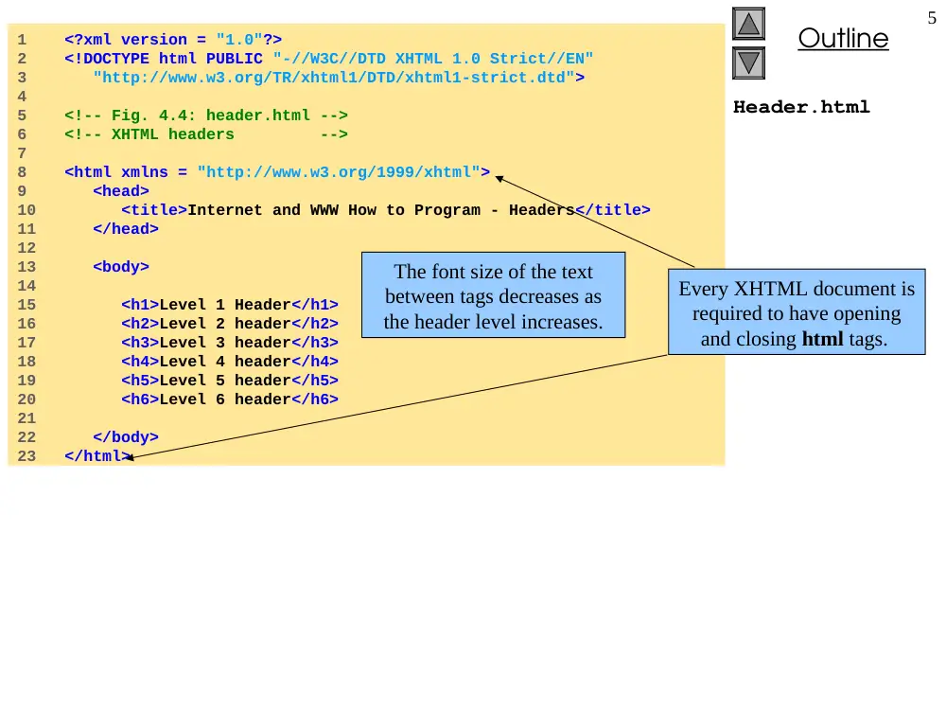Image resolution: width=946 pixels, height=710 pixels.
Task: Click the h6 Level 6 header line
Action: coord(230,399)
